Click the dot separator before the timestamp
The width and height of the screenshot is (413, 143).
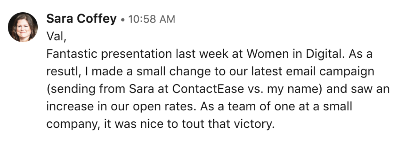point(122,20)
